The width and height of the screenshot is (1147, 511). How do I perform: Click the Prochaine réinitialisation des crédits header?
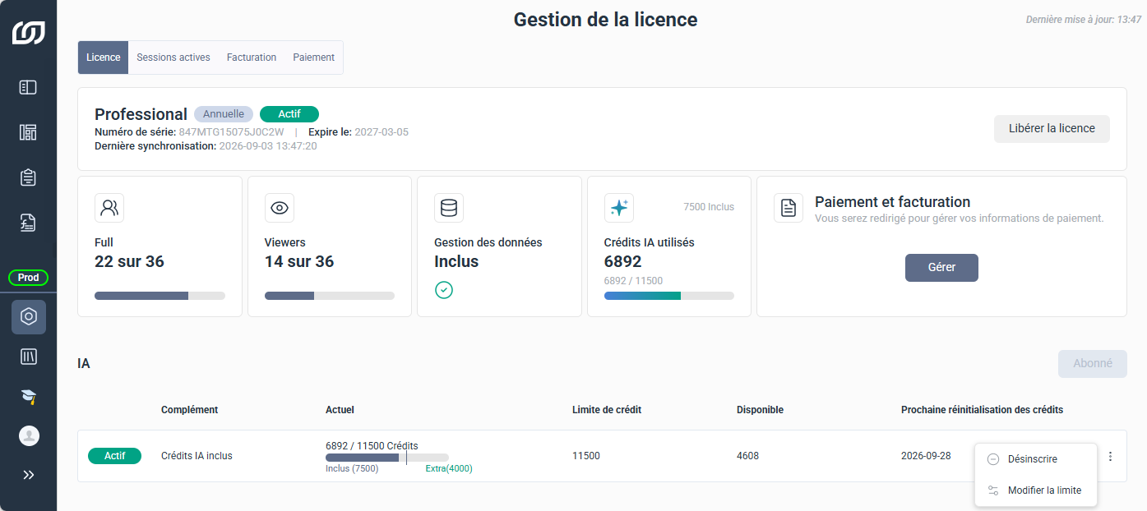[983, 410]
